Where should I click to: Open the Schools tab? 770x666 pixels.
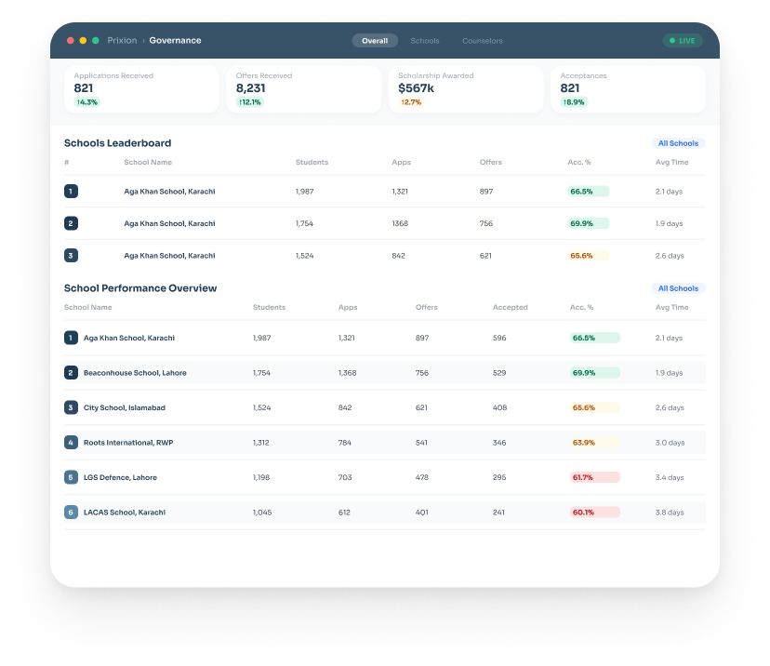point(425,41)
